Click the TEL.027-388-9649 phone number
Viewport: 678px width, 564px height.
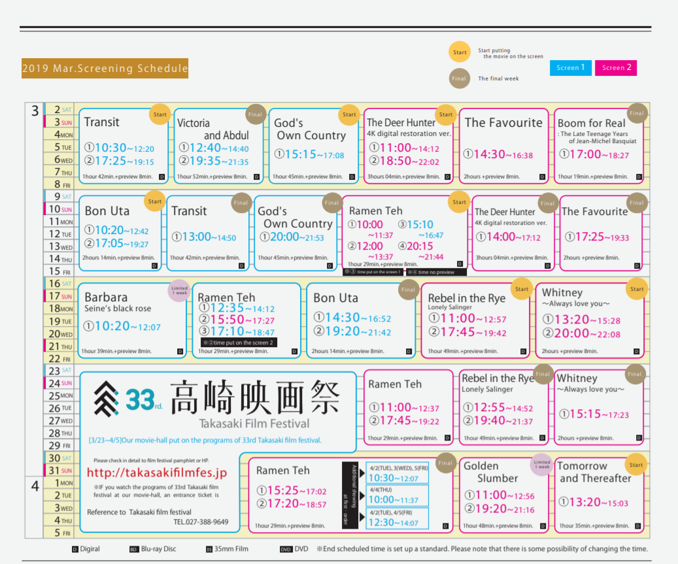(x=201, y=522)
